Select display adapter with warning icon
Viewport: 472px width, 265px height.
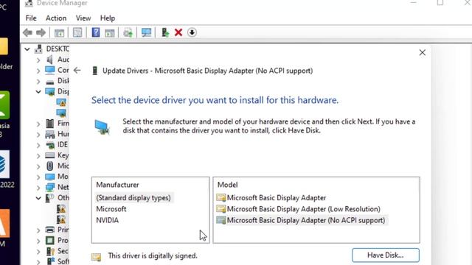(x=61, y=102)
